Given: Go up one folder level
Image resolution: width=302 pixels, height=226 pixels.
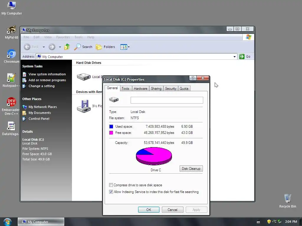Looking at the screenshot, I should tap(67, 47).
